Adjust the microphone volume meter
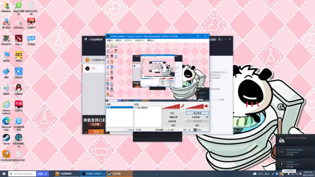This screenshot has height=177, width=315. pos(171,106)
